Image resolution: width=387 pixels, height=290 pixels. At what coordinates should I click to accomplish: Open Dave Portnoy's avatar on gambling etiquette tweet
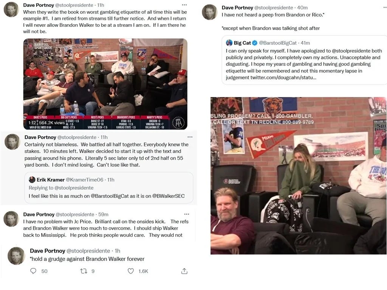[x=11, y=9]
